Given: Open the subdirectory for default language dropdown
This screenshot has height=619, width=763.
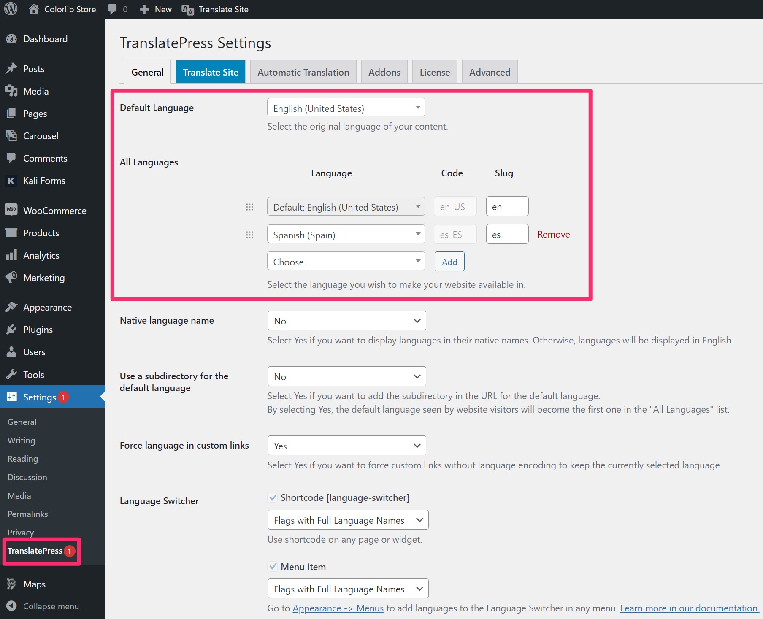Looking at the screenshot, I should [x=347, y=376].
